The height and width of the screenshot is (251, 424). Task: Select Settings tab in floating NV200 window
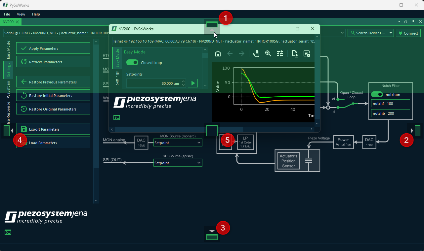pyautogui.click(x=117, y=78)
